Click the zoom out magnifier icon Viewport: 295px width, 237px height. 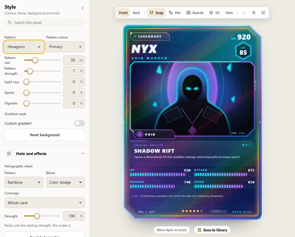click(244, 13)
